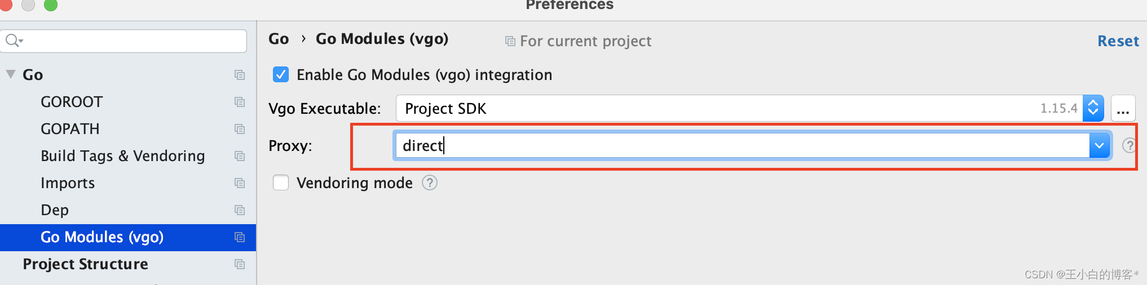Viewport: 1147px width, 285px height.
Task: Click into the Proxy text field
Action: pyautogui.click(x=742, y=145)
